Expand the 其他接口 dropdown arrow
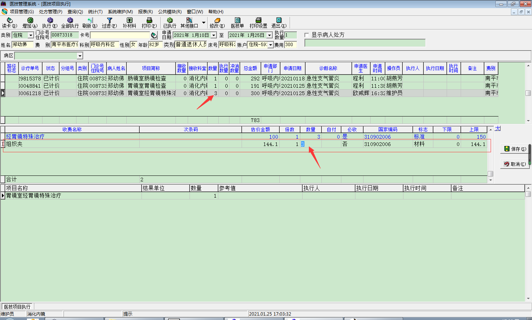 [x=204, y=22]
